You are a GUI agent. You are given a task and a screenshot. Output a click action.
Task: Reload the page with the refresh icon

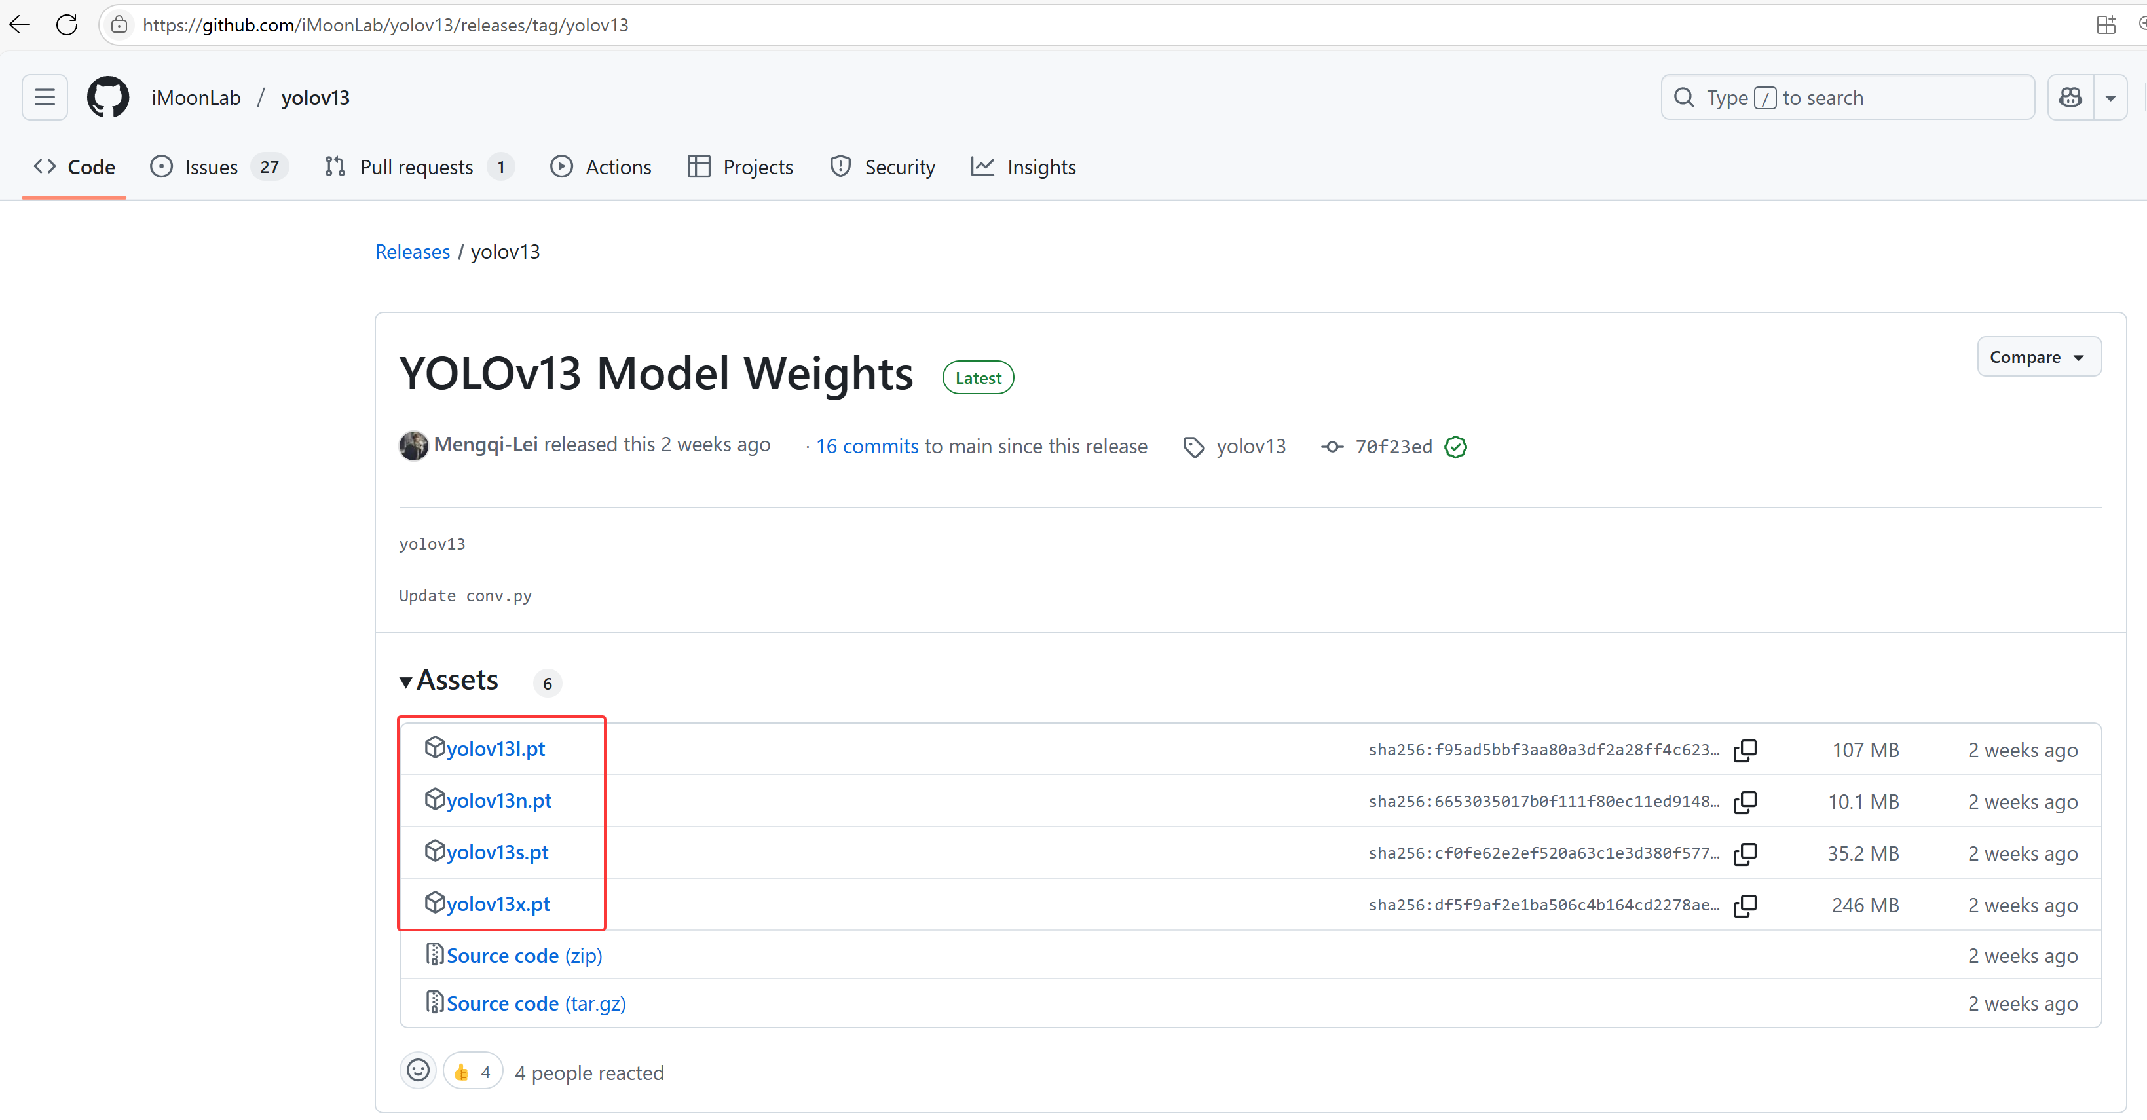pyautogui.click(x=67, y=25)
